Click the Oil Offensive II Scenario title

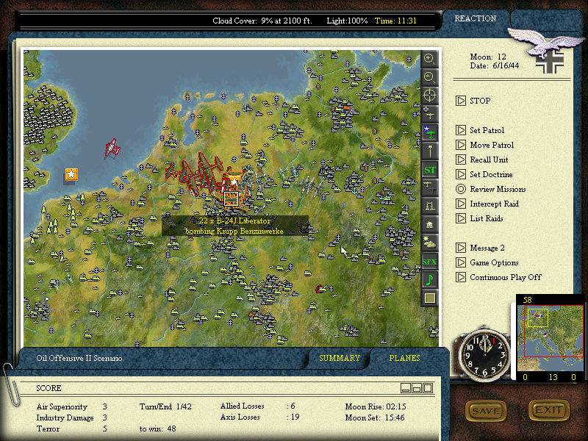[79, 358]
